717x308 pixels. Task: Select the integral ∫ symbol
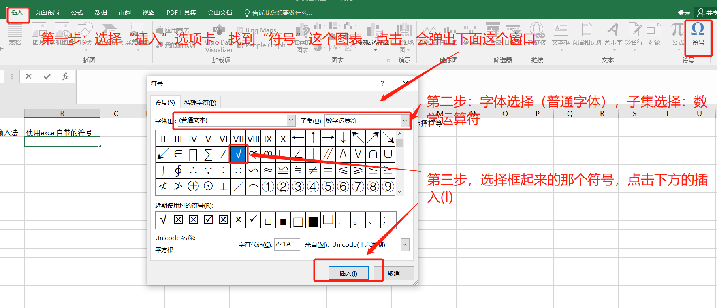163,170
